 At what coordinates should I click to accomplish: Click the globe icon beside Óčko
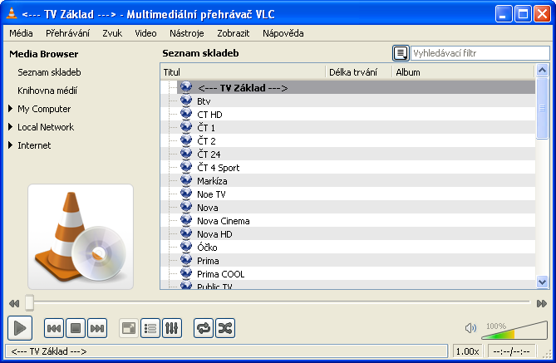pos(186,247)
